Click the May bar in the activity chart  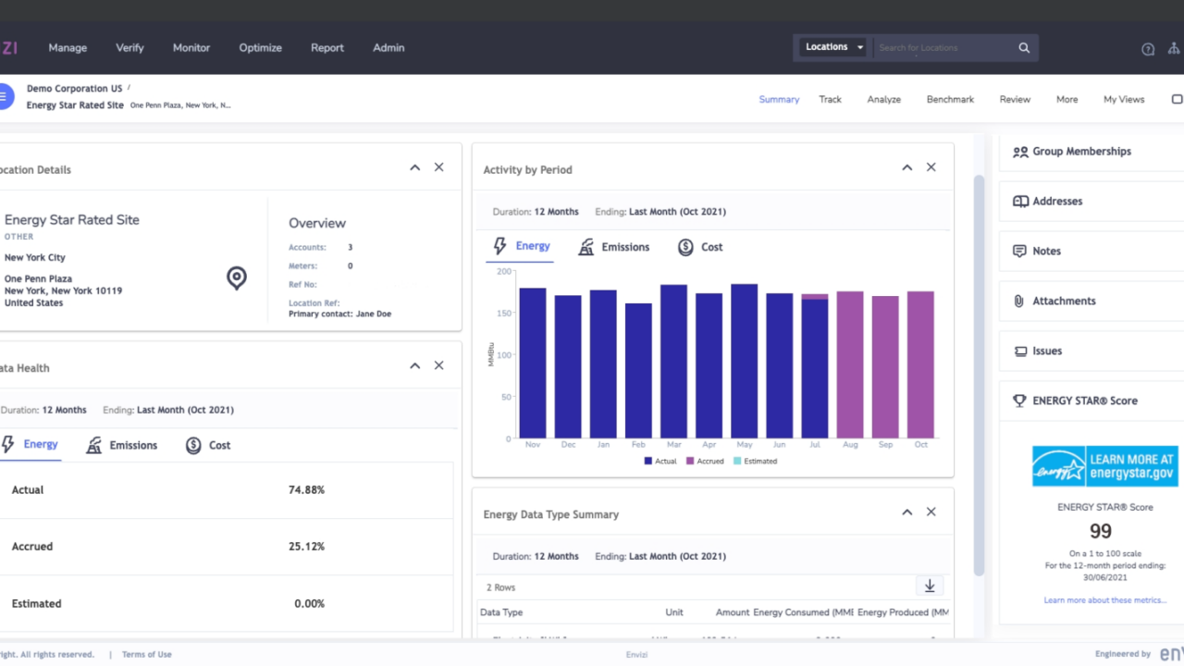pyautogui.click(x=745, y=361)
